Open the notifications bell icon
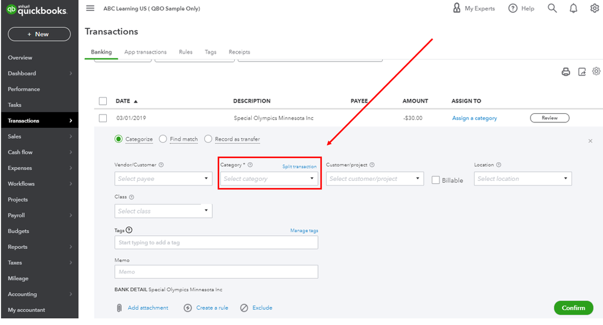 click(x=573, y=8)
